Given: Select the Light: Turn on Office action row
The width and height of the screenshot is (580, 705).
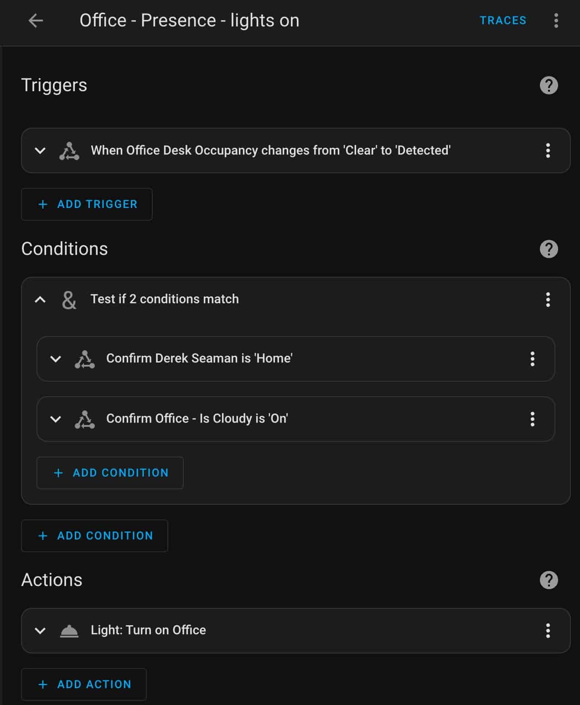Looking at the screenshot, I should 296,631.
